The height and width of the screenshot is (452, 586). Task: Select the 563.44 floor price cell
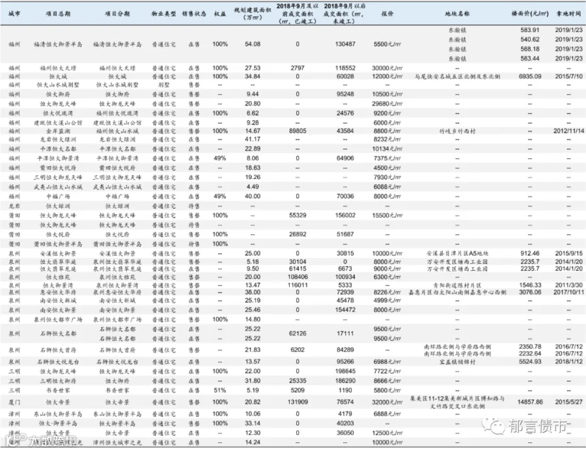pos(530,59)
